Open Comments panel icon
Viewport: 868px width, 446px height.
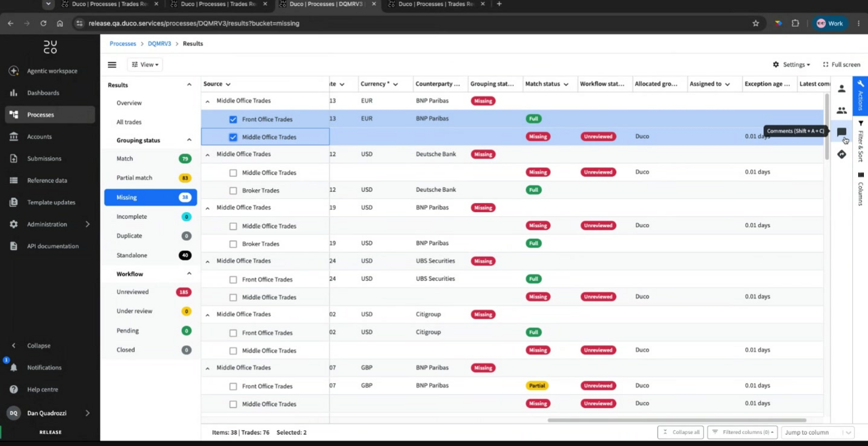point(841,132)
